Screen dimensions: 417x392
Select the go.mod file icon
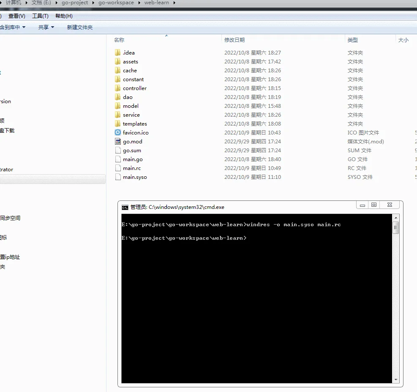coord(118,141)
